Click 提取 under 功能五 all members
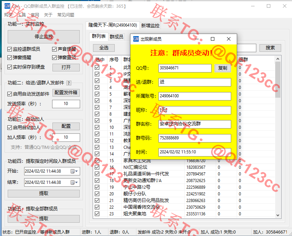 point(44,218)
